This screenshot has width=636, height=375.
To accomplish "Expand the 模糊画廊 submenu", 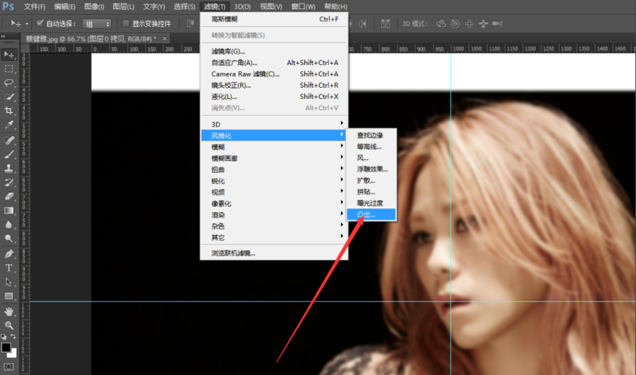I will [274, 158].
